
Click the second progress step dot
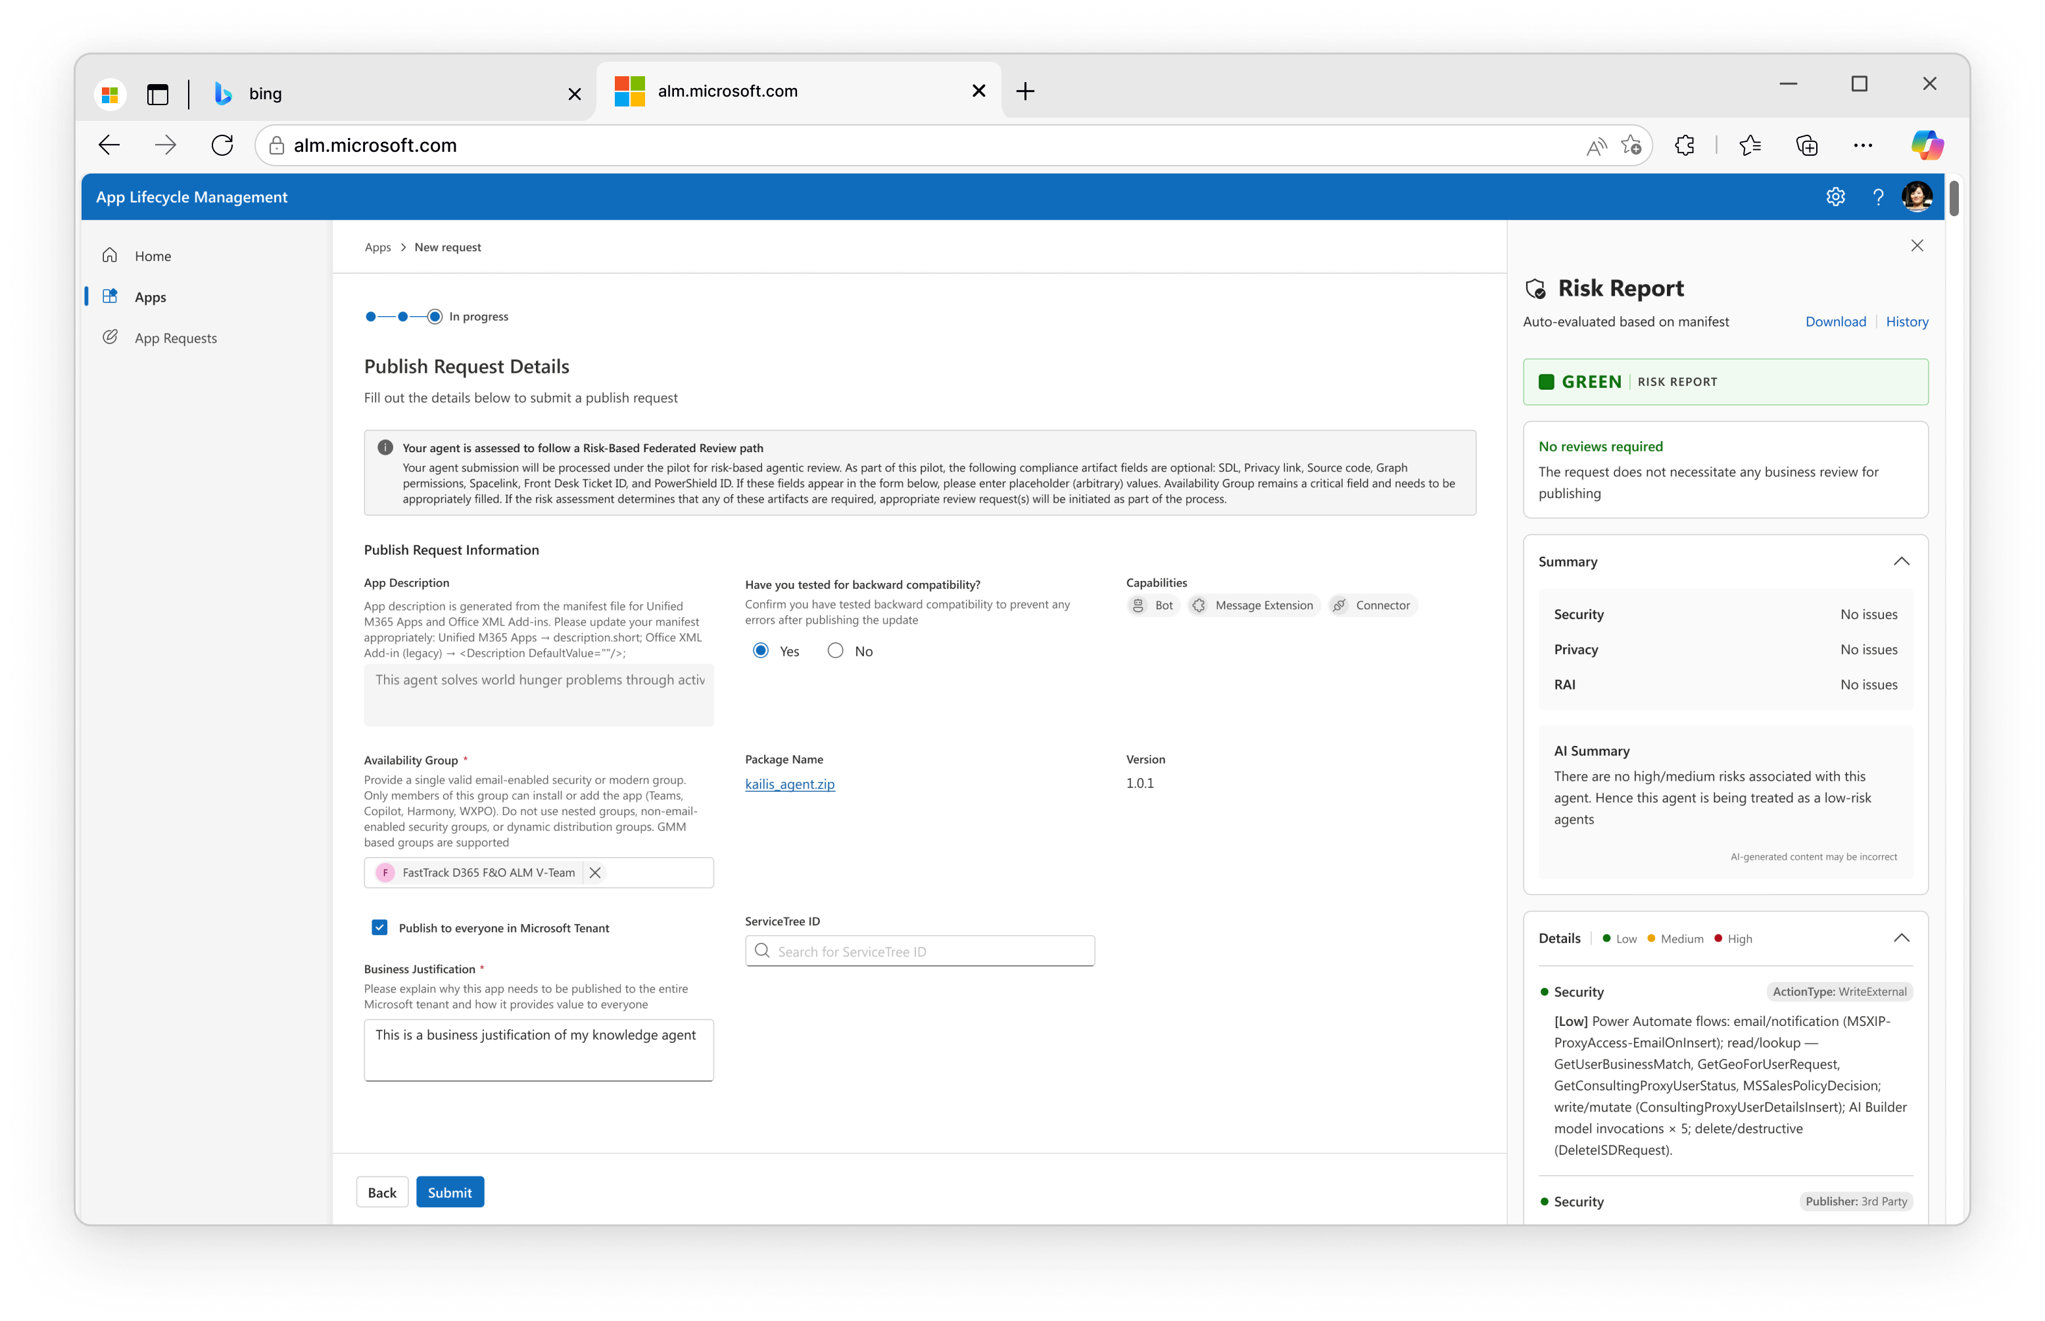pyautogui.click(x=402, y=317)
